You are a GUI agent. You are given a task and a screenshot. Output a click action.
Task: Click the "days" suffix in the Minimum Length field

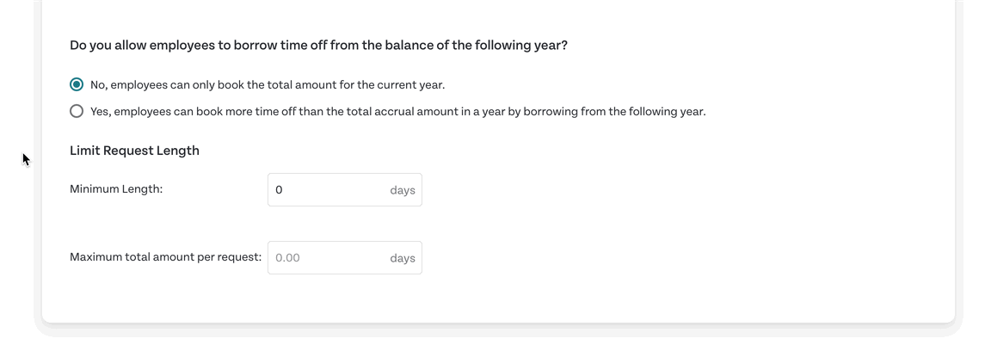(403, 190)
